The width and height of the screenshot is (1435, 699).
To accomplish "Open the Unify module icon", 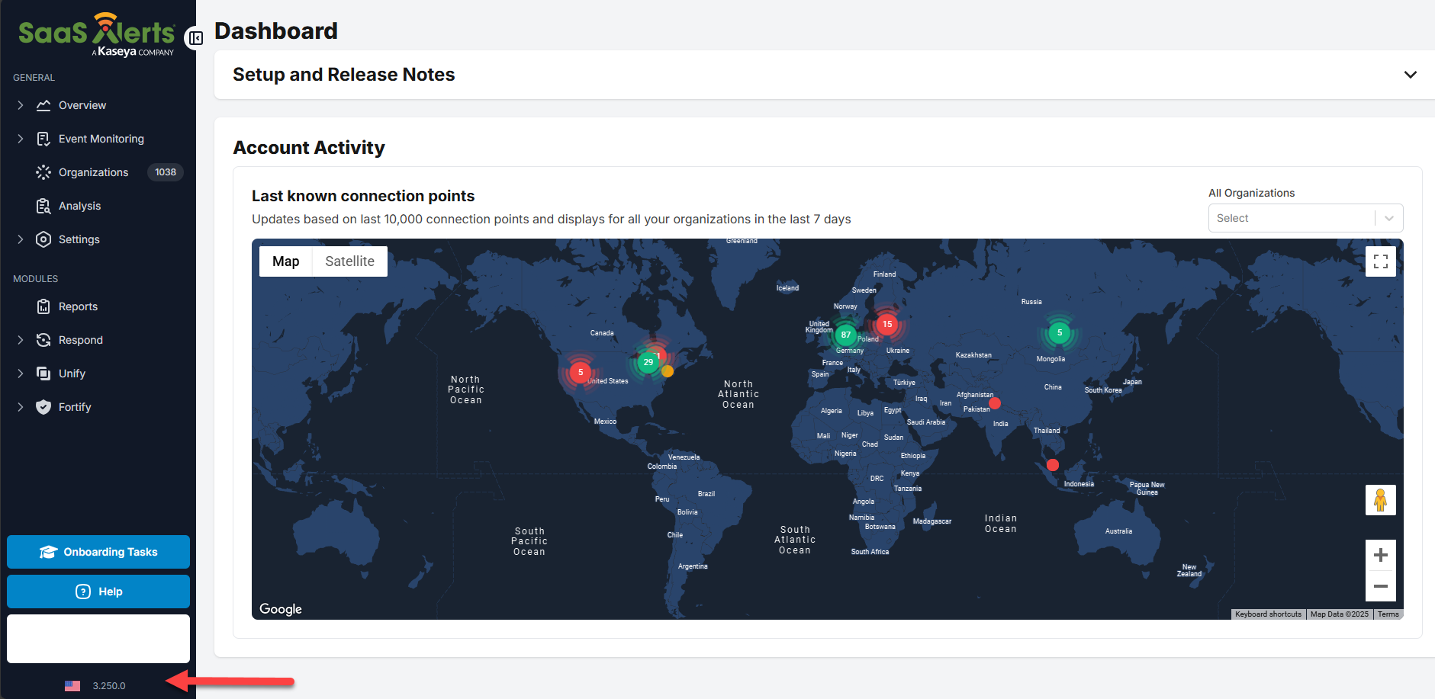I will click(x=43, y=374).
